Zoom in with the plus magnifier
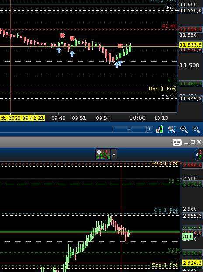Screen dimensions: 203x272 point(196,129)
